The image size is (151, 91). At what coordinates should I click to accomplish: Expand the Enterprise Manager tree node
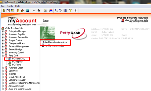click(3, 31)
